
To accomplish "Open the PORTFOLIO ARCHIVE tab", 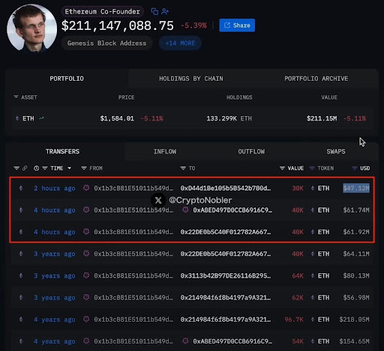I will pos(316,79).
